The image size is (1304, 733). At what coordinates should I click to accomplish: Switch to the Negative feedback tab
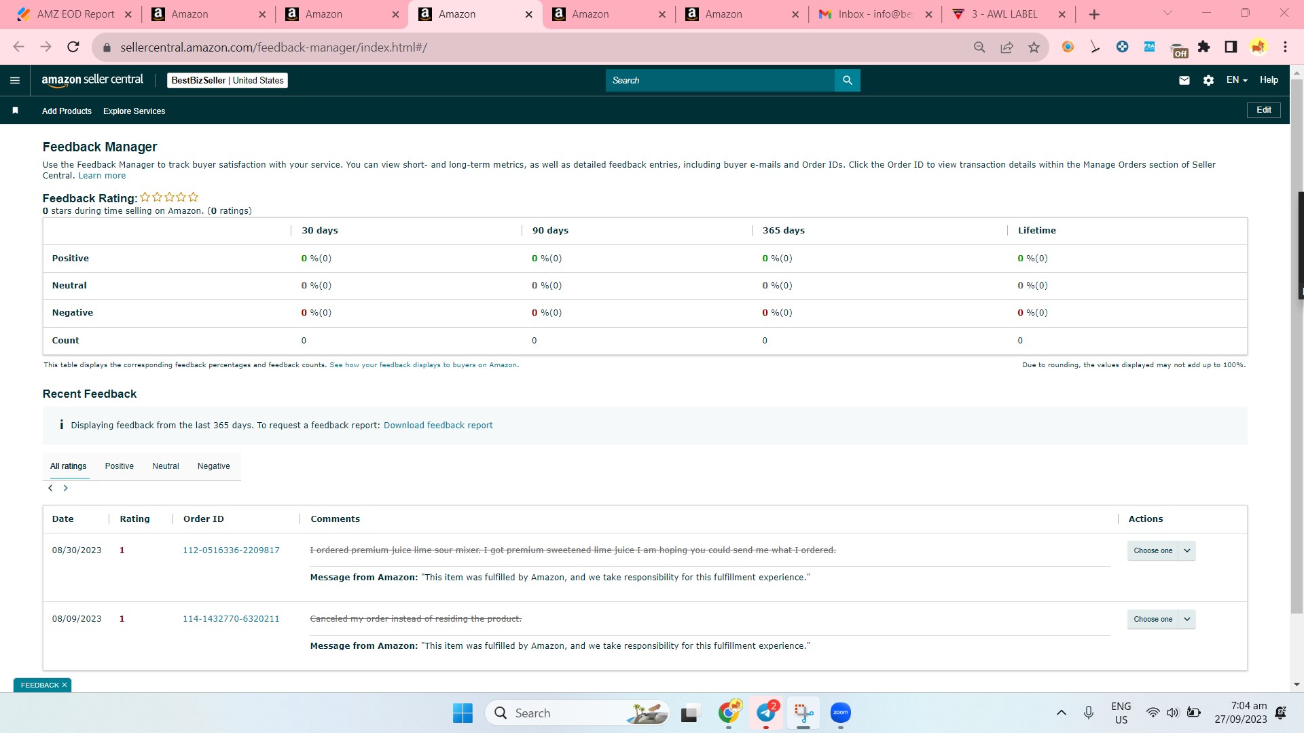pyautogui.click(x=214, y=466)
